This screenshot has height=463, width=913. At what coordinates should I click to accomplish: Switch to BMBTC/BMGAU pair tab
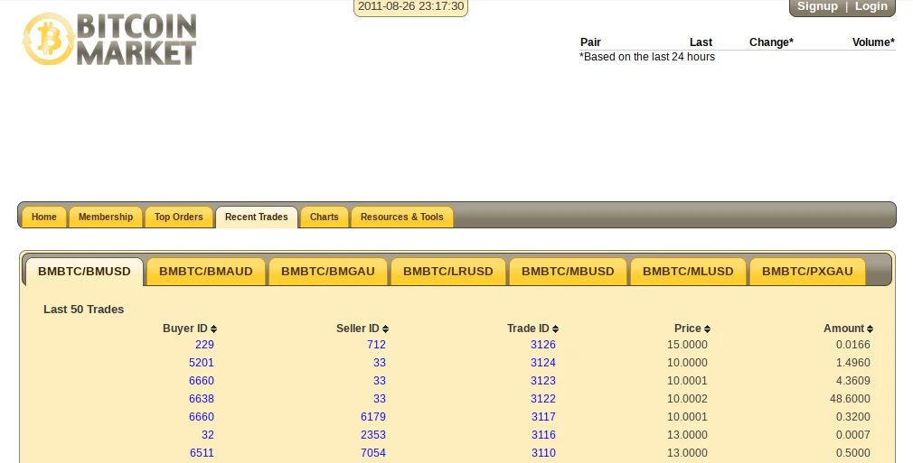[328, 272]
